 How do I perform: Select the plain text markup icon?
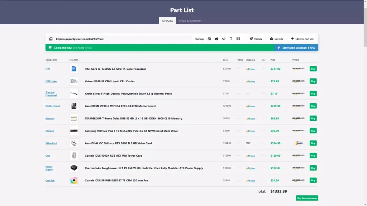[231, 39]
